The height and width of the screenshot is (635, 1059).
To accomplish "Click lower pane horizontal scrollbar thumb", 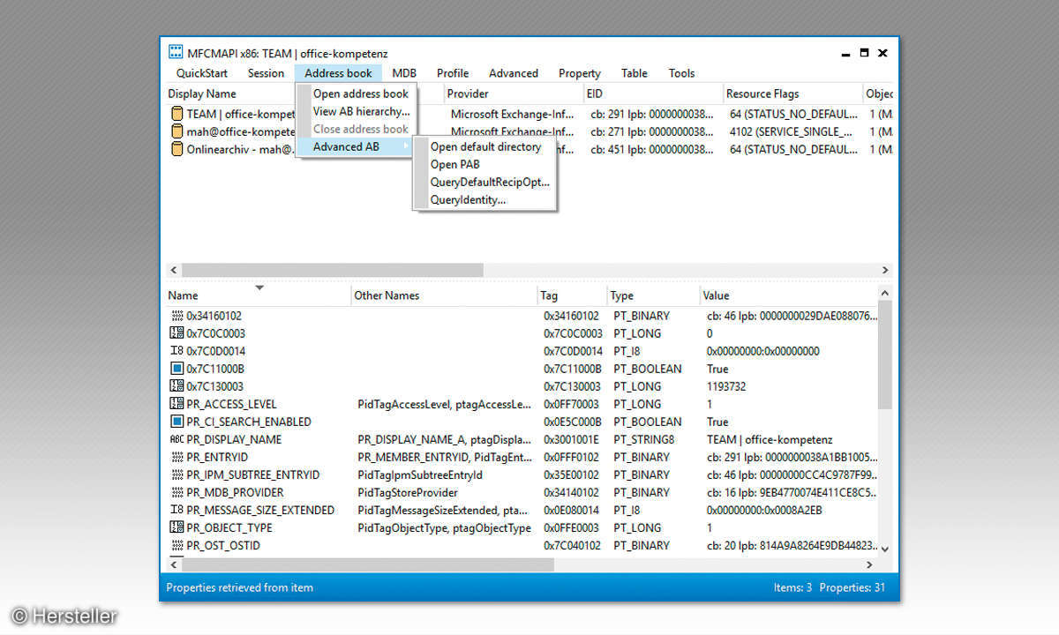I will 368,564.
